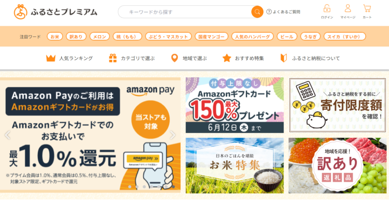Select the third carousel indicator dot
The height and width of the screenshot is (207, 389).
pyautogui.click(x=144, y=187)
